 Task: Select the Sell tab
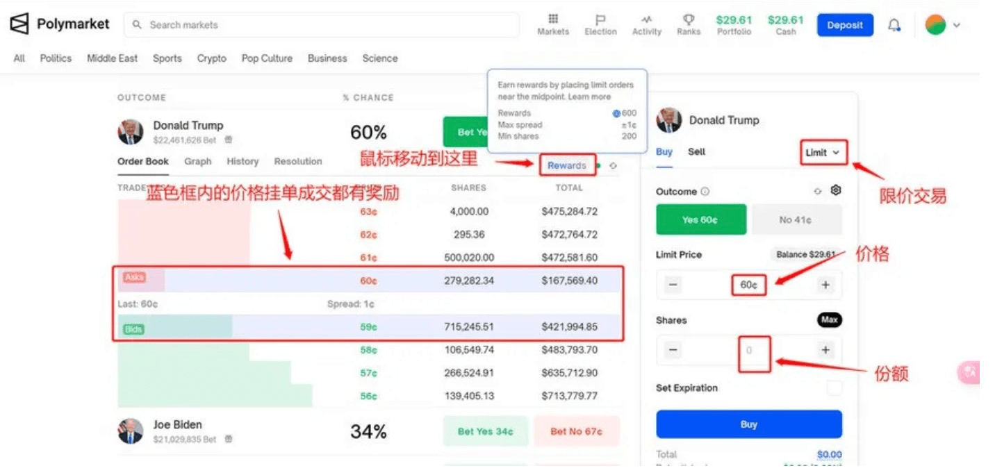click(696, 151)
